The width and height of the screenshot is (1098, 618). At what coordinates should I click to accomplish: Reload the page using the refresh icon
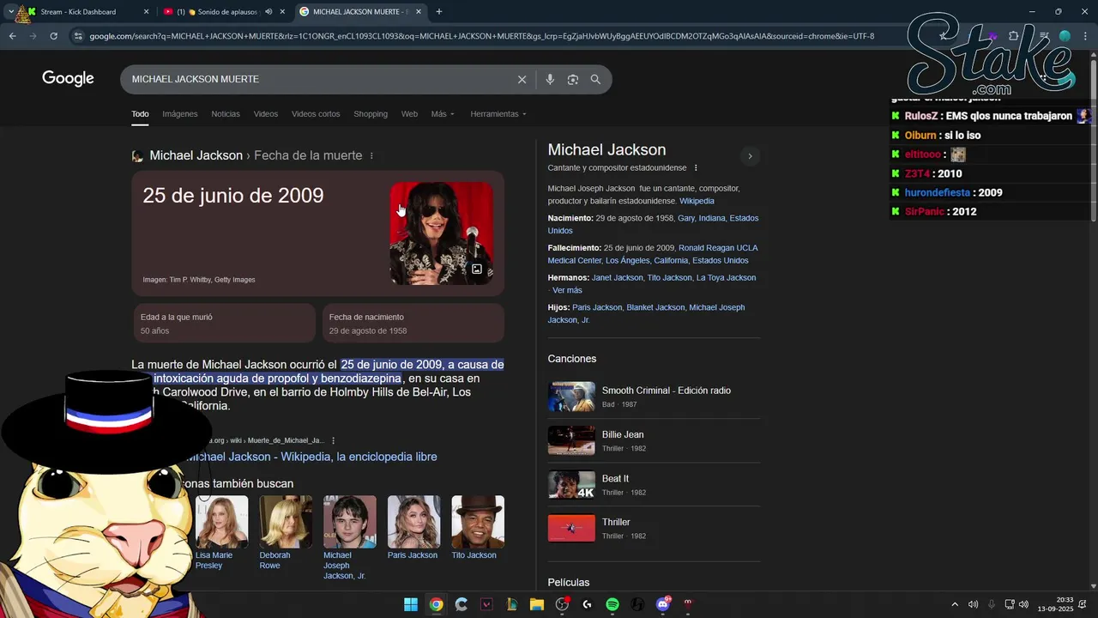coord(53,36)
